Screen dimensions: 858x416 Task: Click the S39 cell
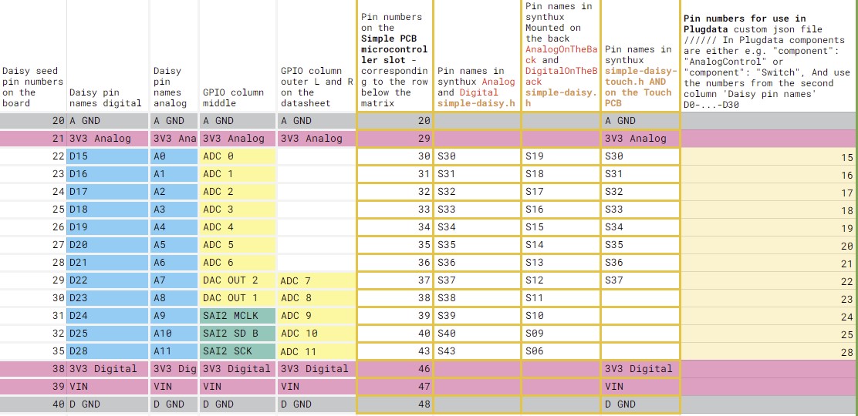pyautogui.click(x=477, y=316)
